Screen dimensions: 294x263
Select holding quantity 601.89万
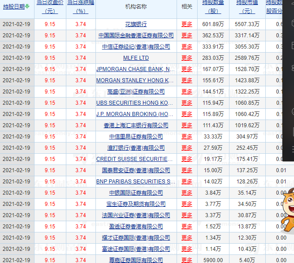coord(213,24)
